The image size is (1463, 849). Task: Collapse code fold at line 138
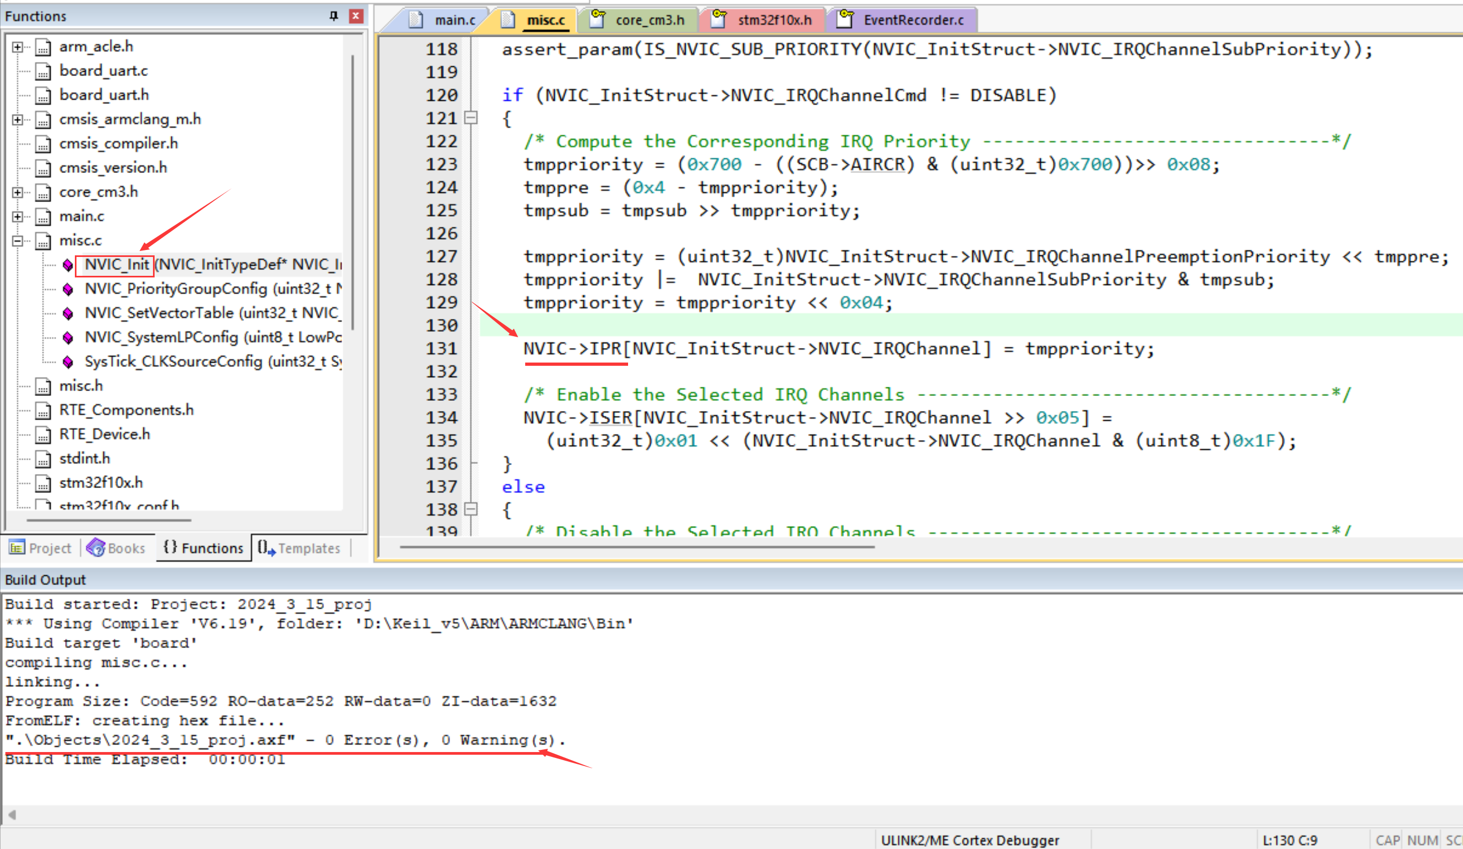(x=471, y=509)
